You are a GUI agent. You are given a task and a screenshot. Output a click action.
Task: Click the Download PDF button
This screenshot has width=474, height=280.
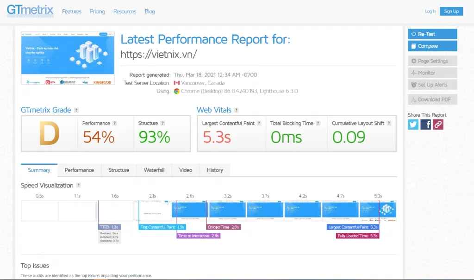(x=432, y=100)
